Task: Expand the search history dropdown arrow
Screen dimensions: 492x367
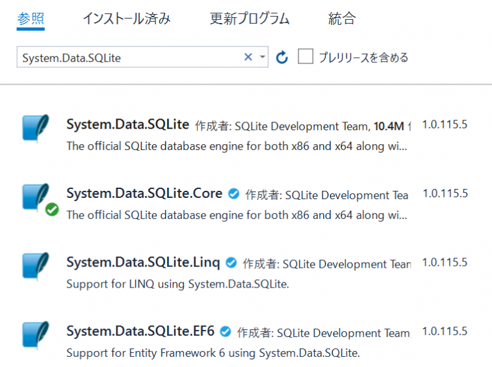Action: click(x=263, y=57)
